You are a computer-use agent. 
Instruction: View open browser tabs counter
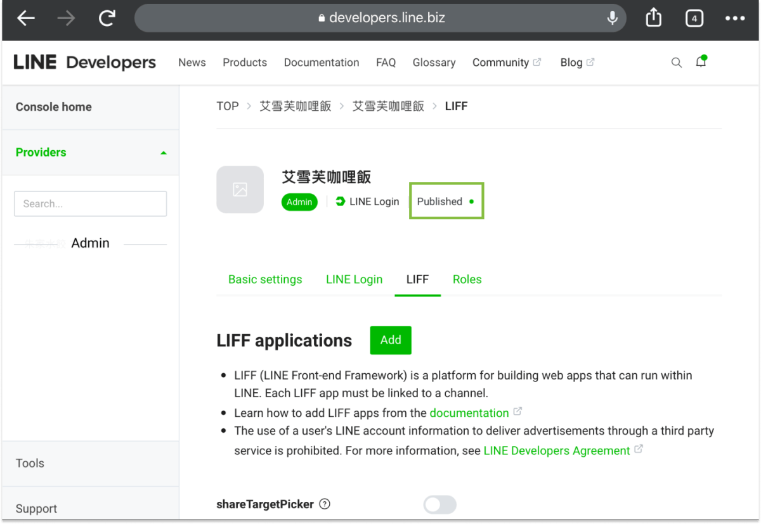click(x=694, y=18)
